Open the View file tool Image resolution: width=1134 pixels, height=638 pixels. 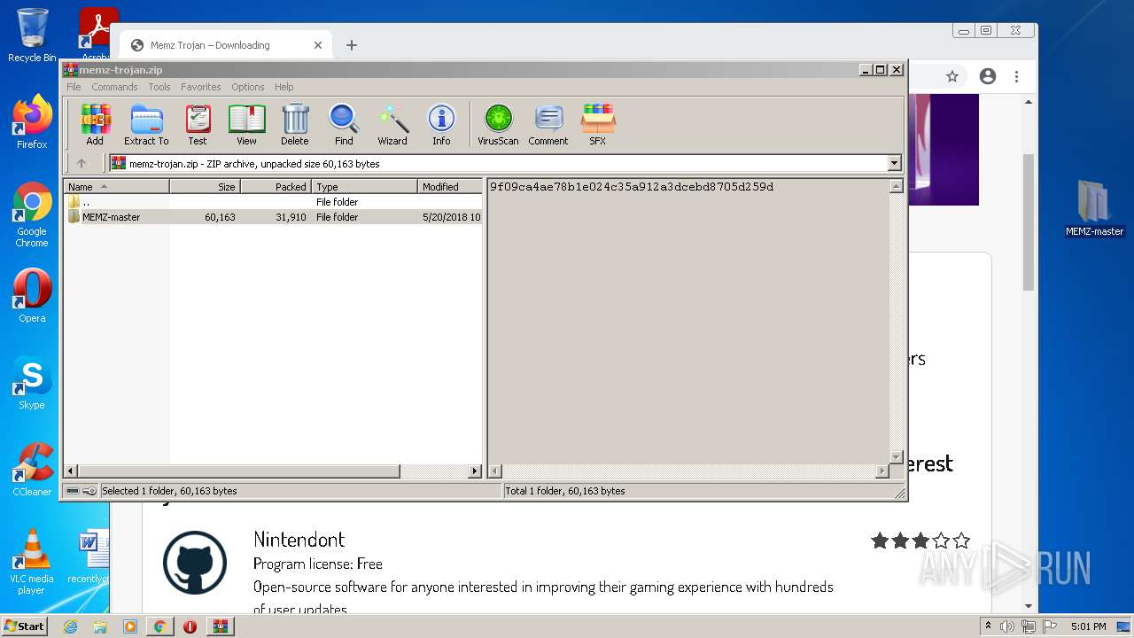click(x=246, y=124)
